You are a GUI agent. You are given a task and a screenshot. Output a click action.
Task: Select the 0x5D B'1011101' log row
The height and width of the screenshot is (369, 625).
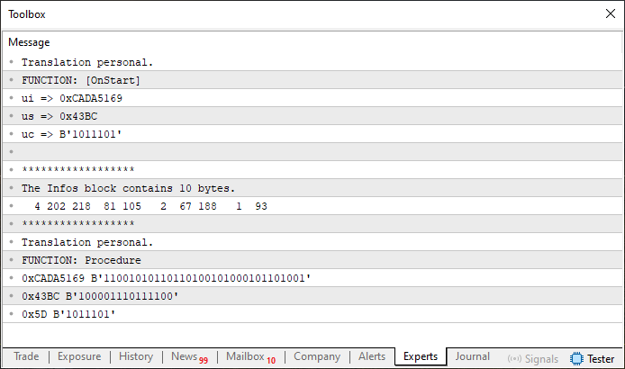(312, 314)
